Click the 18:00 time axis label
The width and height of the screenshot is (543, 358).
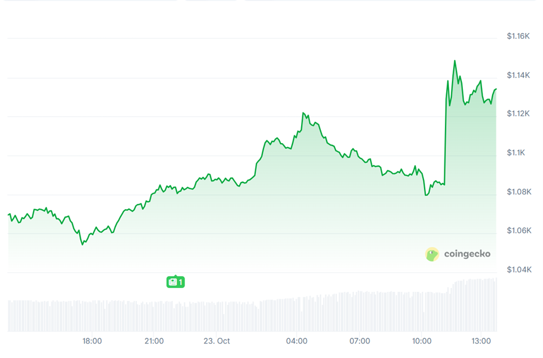(x=92, y=341)
